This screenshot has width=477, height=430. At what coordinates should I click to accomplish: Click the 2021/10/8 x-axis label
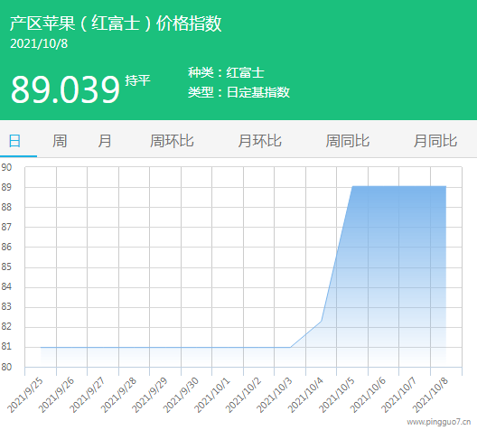click(430, 395)
